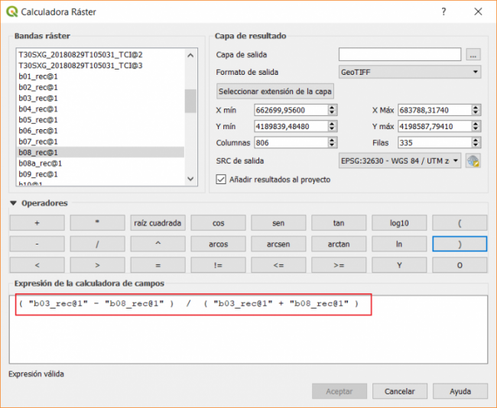Open the SRC de salida EPSG:32630 dropdown
Image resolution: width=497 pixels, height=408 pixels.
[400, 161]
